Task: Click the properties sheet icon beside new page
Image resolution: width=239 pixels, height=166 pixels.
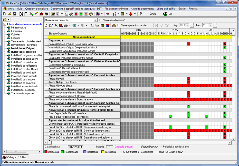Action: 51,25
